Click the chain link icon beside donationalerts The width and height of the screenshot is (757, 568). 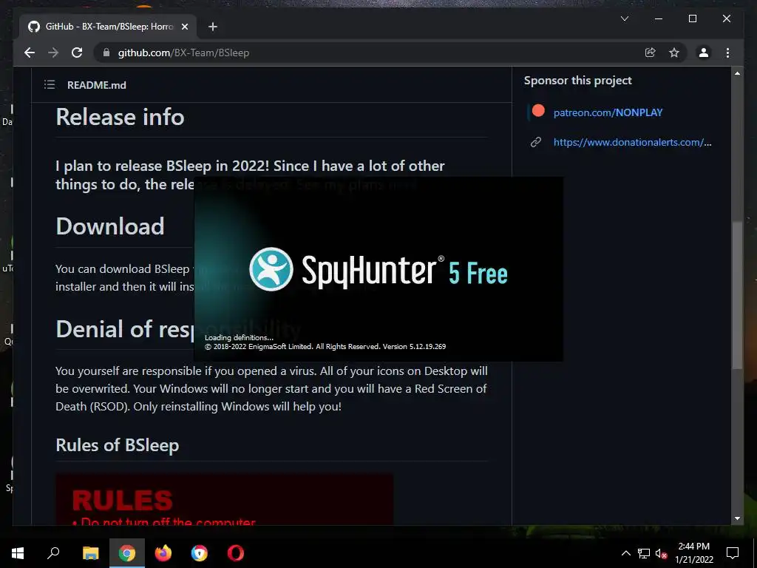coord(536,142)
